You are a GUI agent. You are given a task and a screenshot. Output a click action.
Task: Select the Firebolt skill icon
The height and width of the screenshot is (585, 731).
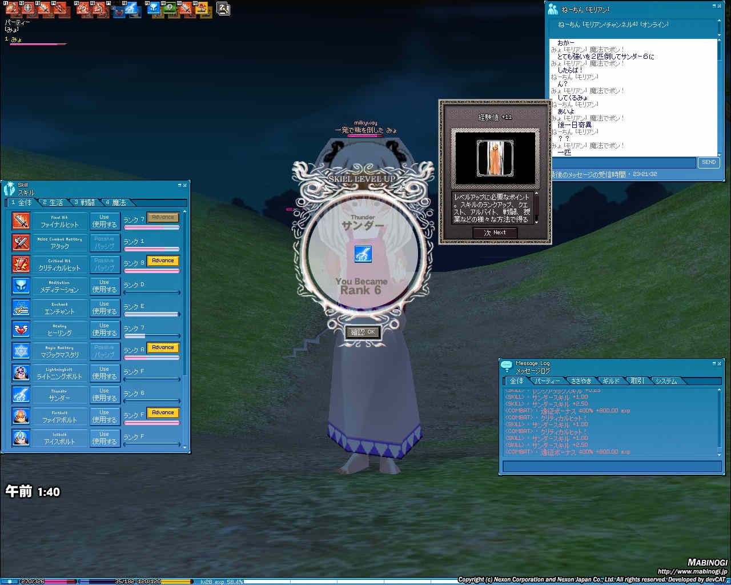(21, 416)
